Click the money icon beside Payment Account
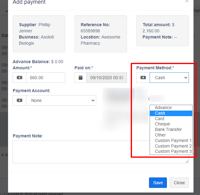200x195 pixels. click(19, 100)
